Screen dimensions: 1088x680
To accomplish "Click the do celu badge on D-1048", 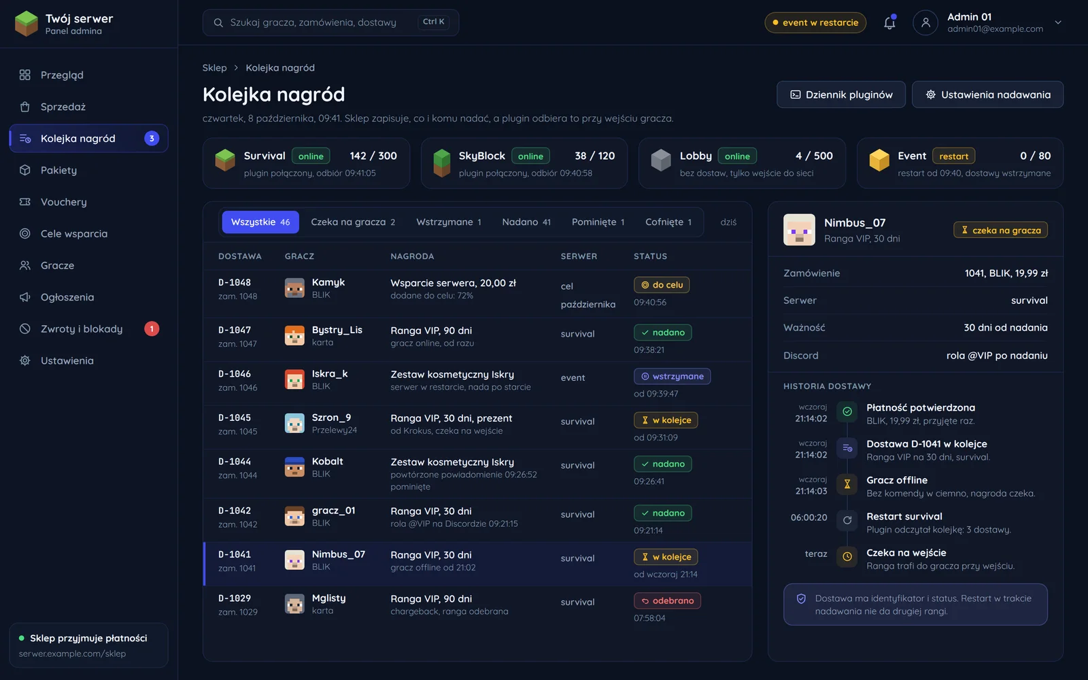I will click(x=662, y=285).
